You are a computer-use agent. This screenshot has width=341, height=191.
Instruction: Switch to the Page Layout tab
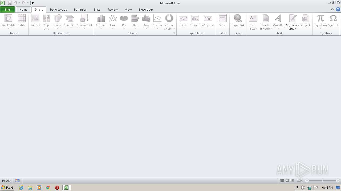click(x=58, y=10)
